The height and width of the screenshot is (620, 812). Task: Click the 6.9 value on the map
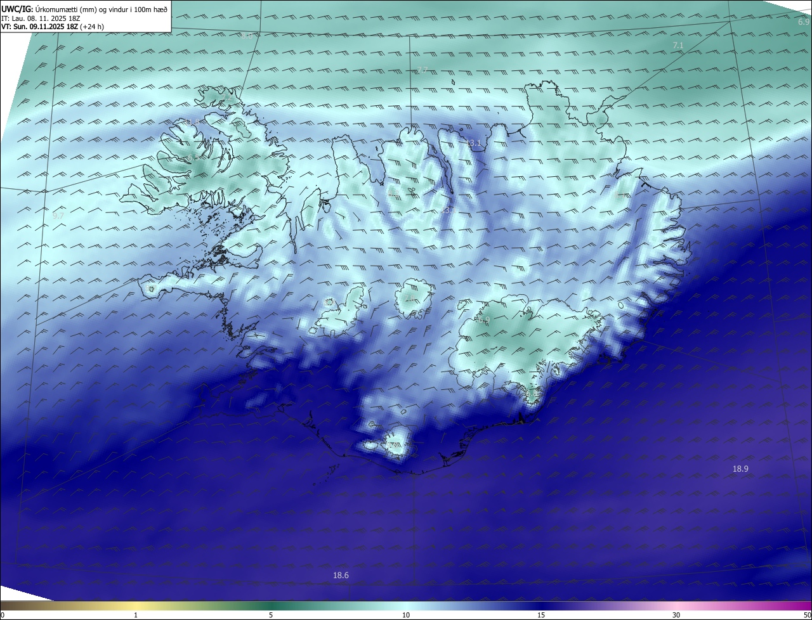tap(803, 22)
